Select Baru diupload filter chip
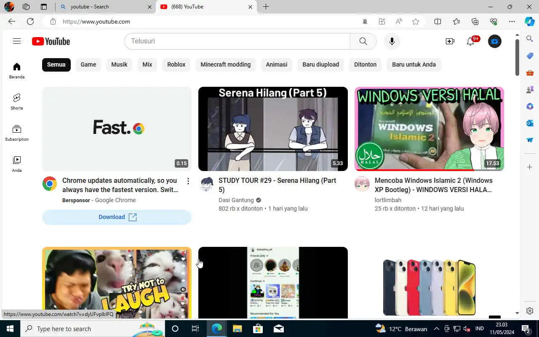Screen dimensions: 539x337 (321, 64)
